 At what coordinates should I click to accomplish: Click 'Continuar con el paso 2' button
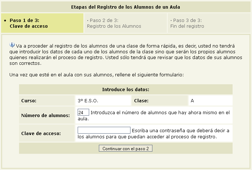click(125, 148)
